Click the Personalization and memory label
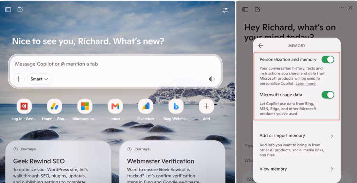 tap(288, 59)
